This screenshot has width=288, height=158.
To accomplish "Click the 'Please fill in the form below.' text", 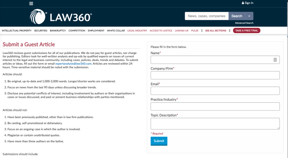I will pyautogui.click(x=169, y=47).
